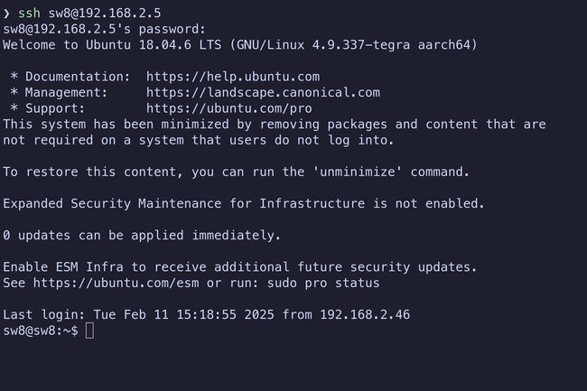
Task: Click the '0 updates can be applied' line
Action: pos(142,236)
